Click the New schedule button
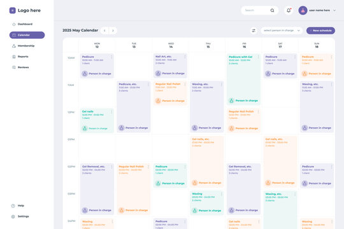Viewport: 344px width, 229px height. [320, 31]
